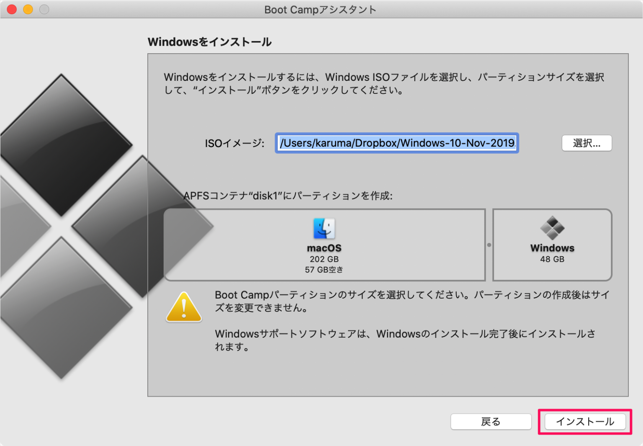Click the Windowsをインストール heading
Viewport: 643px width, 446px height.
click(x=209, y=42)
